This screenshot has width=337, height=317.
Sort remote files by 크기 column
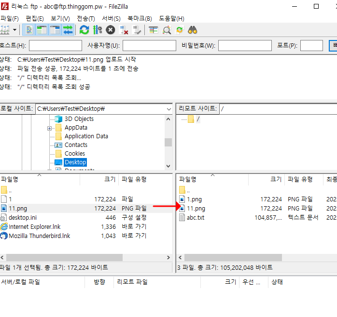tap(267, 179)
